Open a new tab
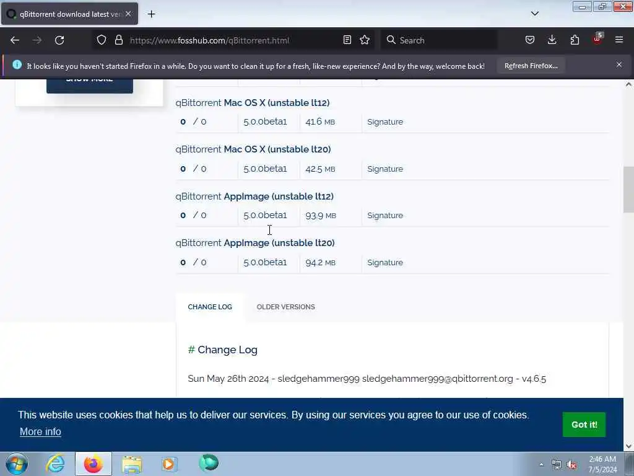 coord(151,14)
